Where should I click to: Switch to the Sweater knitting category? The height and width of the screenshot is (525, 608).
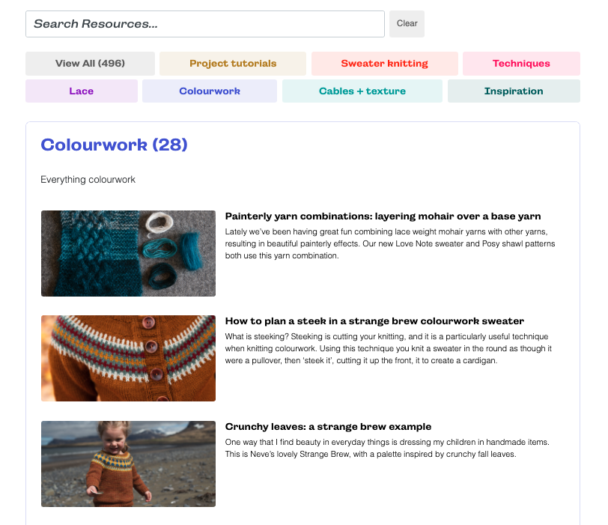pos(384,64)
